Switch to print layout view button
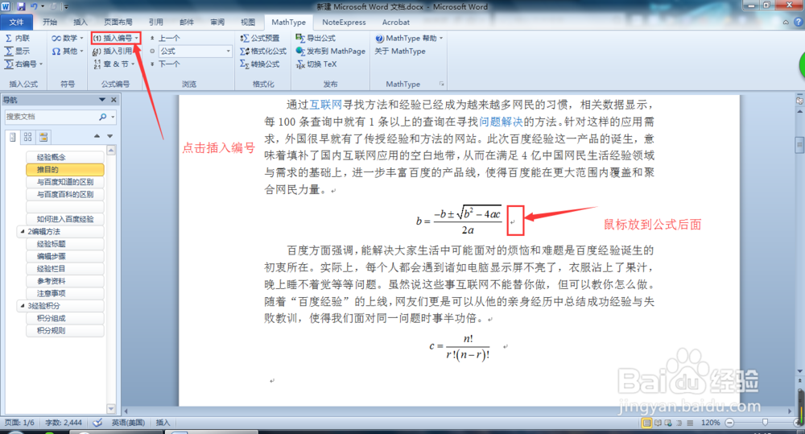The image size is (805, 434). coord(647,423)
